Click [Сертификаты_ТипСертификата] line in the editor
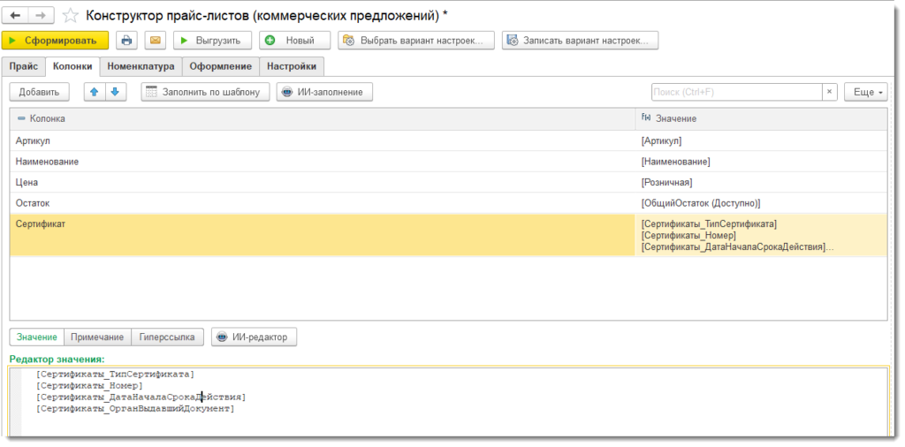This screenshot has width=905, height=447. (x=115, y=374)
